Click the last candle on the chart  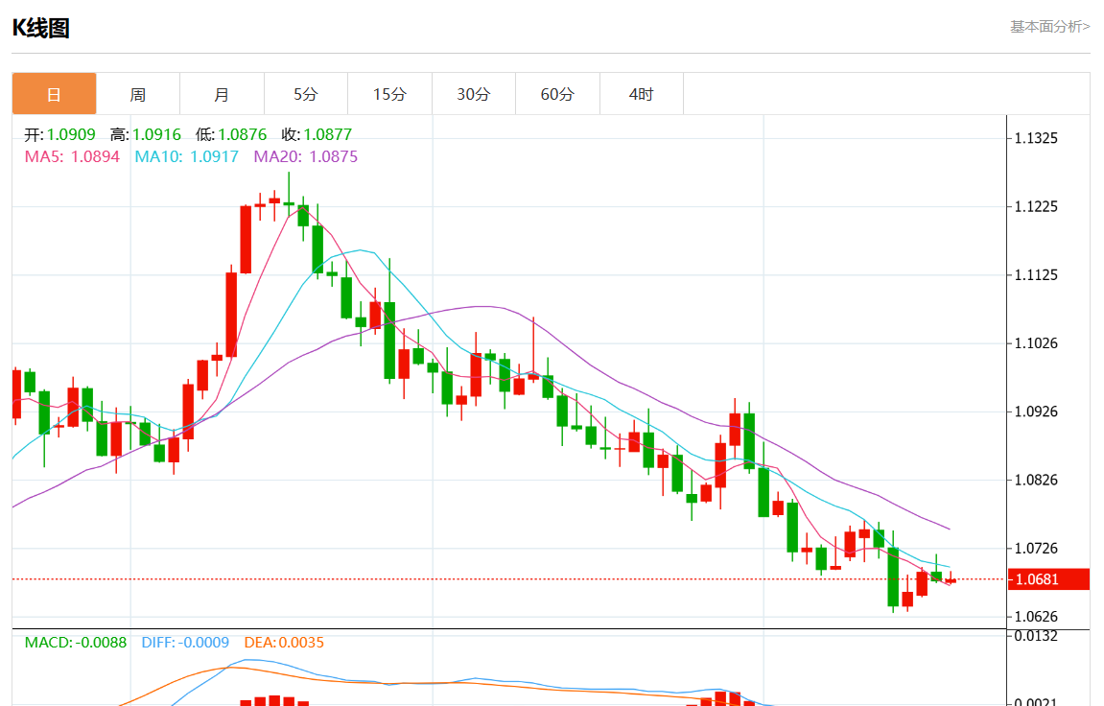951,578
